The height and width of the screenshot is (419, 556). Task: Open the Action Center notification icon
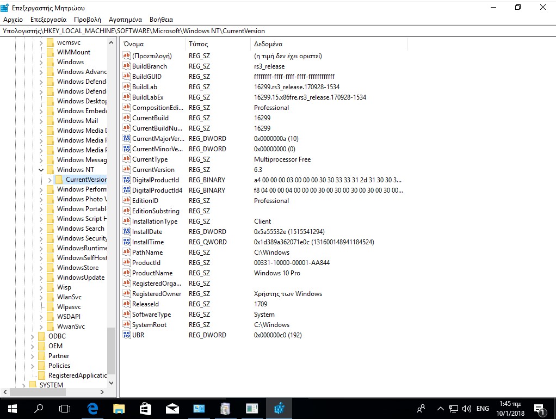coord(539,409)
